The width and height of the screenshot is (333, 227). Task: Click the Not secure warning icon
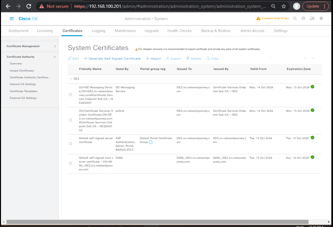[42, 6]
